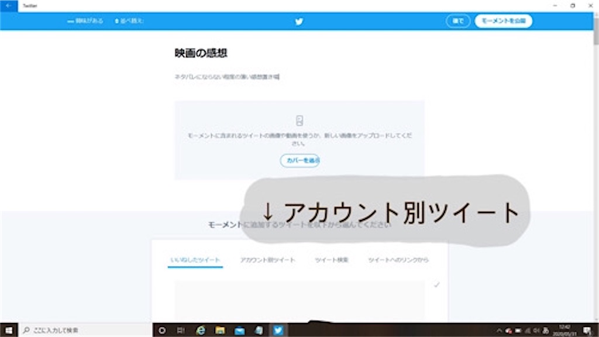Open the Mail app from taskbar
This screenshot has width=599, height=337.
pos(239,330)
